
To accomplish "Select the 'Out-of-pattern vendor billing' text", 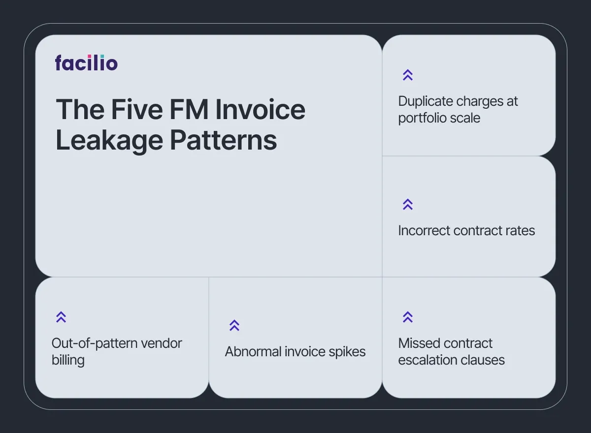I will 117,351.
